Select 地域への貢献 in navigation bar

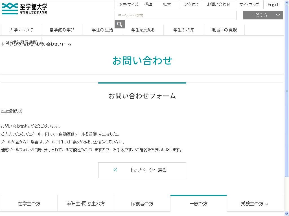(224, 30)
